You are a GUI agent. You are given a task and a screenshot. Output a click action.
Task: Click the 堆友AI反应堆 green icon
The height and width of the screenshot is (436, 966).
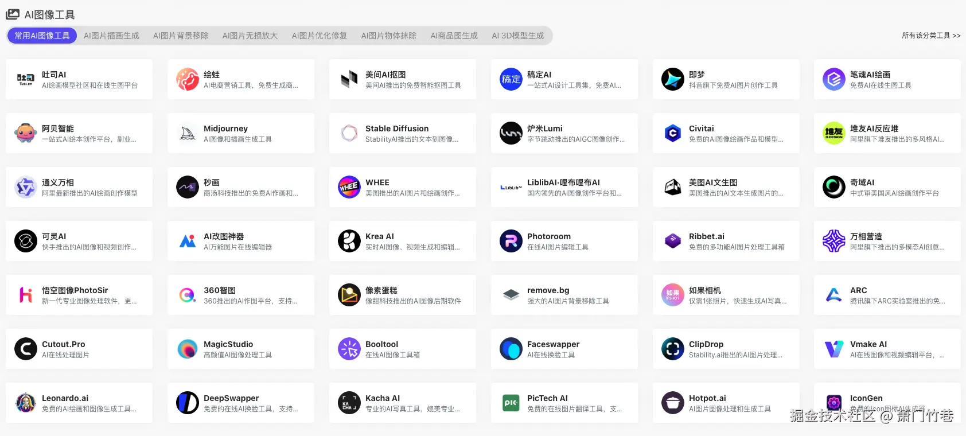tap(834, 133)
